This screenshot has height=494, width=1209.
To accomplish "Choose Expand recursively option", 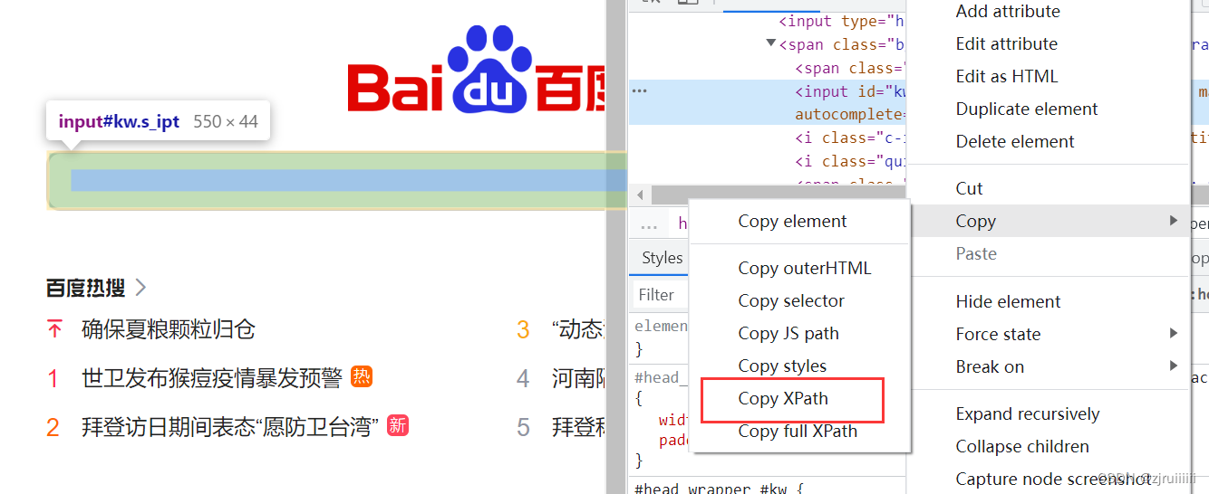I will [1028, 414].
